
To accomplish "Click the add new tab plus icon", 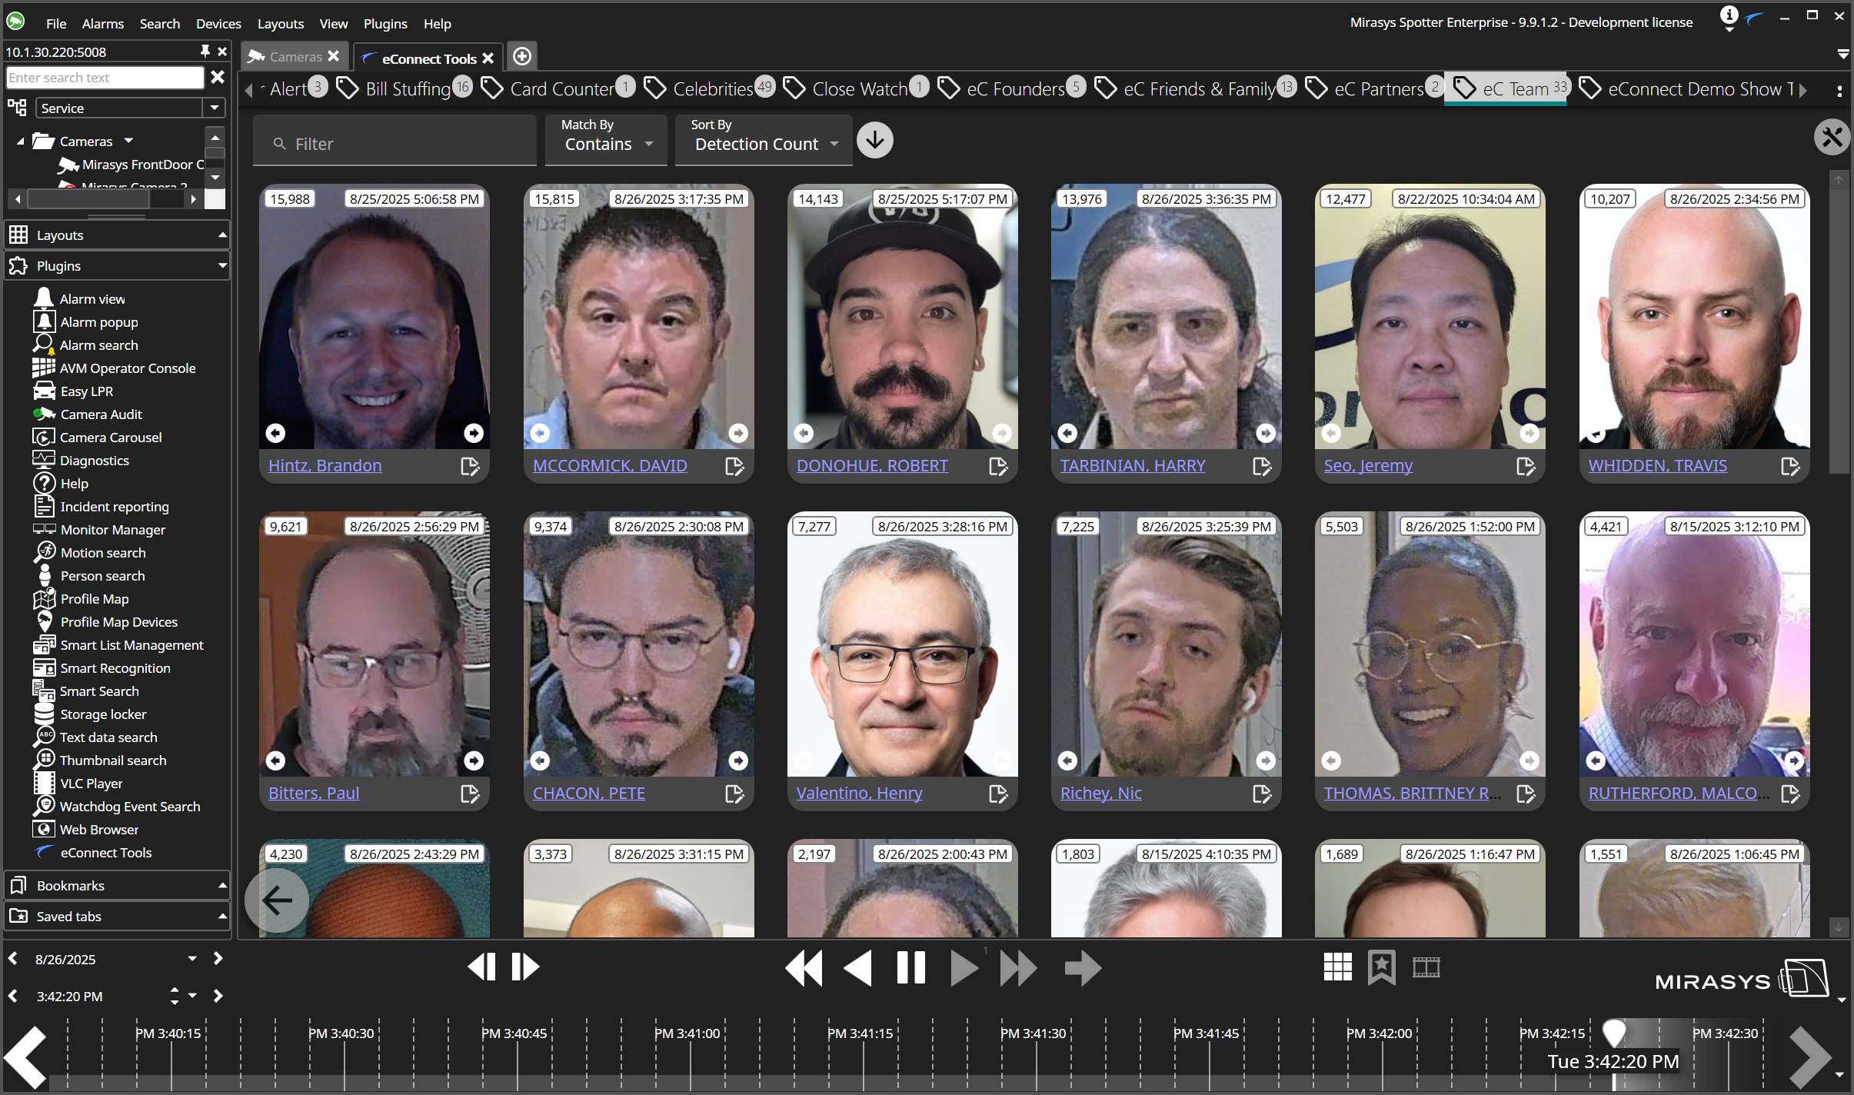I will click(x=521, y=57).
